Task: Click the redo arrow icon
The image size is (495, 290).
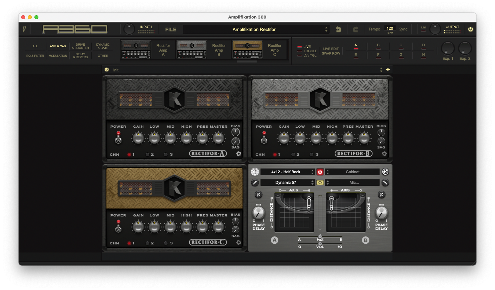Action: (356, 29)
